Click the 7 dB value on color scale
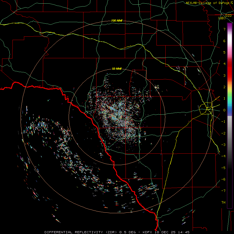Image resolution: width=234 pixels, height=234 pixels. click(224, 29)
